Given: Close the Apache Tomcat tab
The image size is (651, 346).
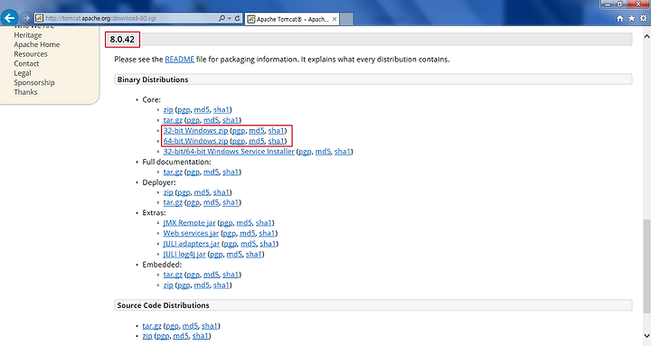Looking at the screenshot, I should click(335, 19).
